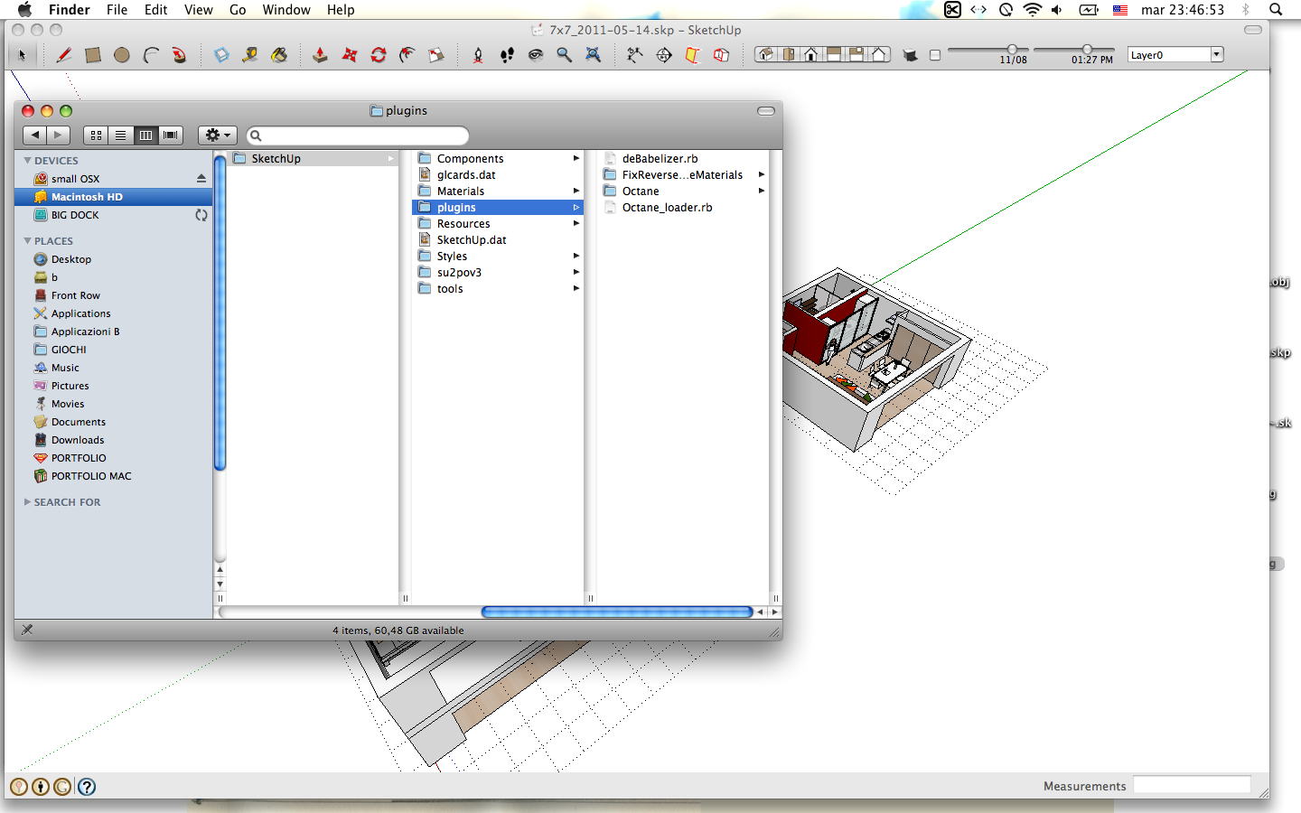Image resolution: width=1301 pixels, height=813 pixels.
Task: Activate the Circle drawing tool
Action: point(121,55)
